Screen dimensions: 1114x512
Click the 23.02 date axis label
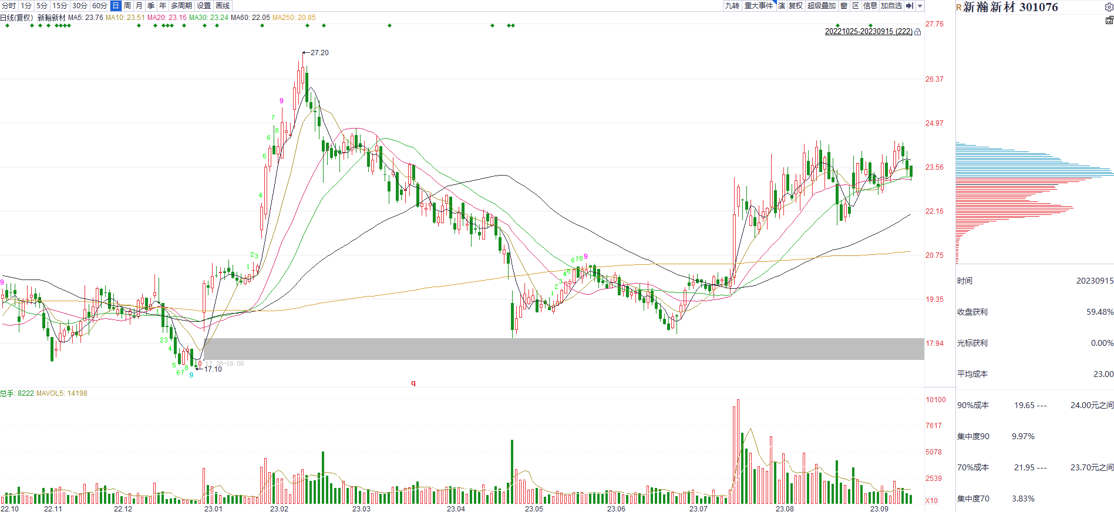click(x=279, y=508)
